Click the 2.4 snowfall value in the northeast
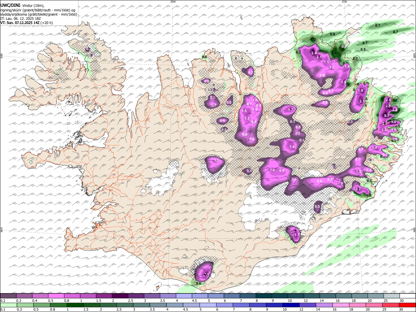416x312 pixels. (314, 53)
